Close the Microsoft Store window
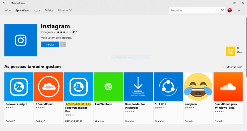This screenshot has height=131, width=247. (243, 3)
